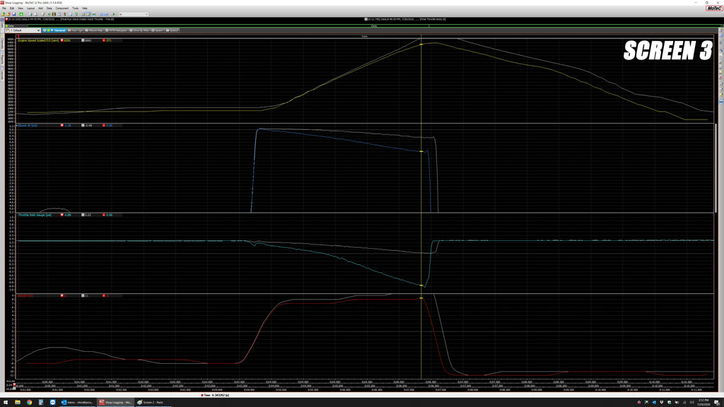This screenshot has height=407, width=724.
Task: Open the zoom combo box in toolbar
Action: pyautogui.click(x=134, y=14)
